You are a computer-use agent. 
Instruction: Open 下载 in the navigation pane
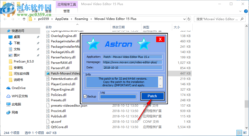17,43
